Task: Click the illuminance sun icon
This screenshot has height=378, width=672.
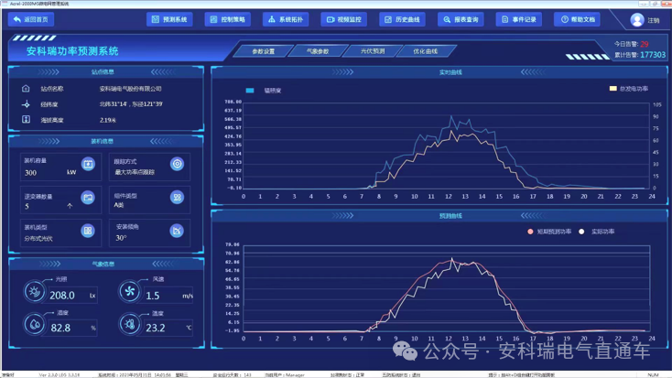Action: pyautogui.click(x=34, y=291)
